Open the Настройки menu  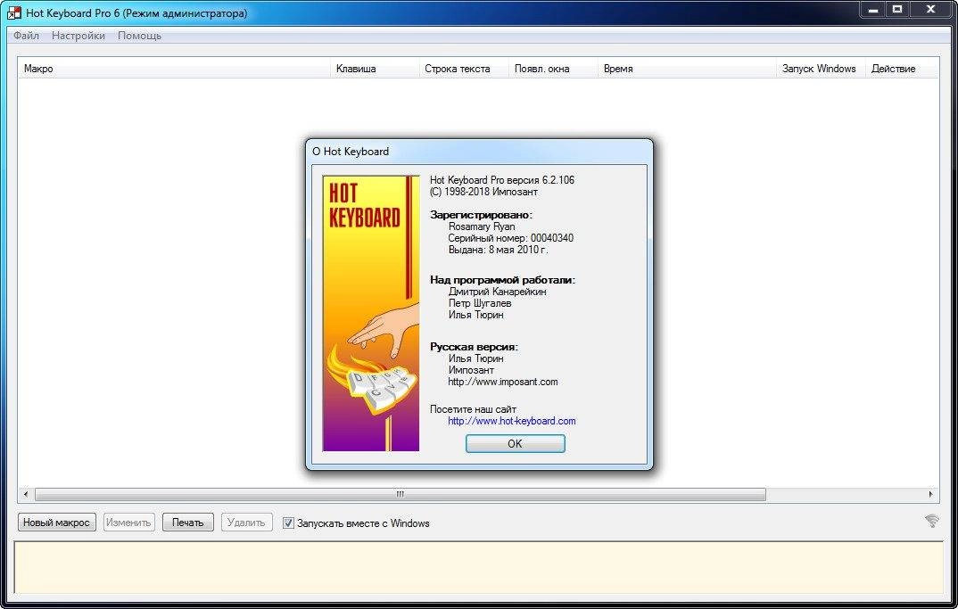click(x=78, y=36)
